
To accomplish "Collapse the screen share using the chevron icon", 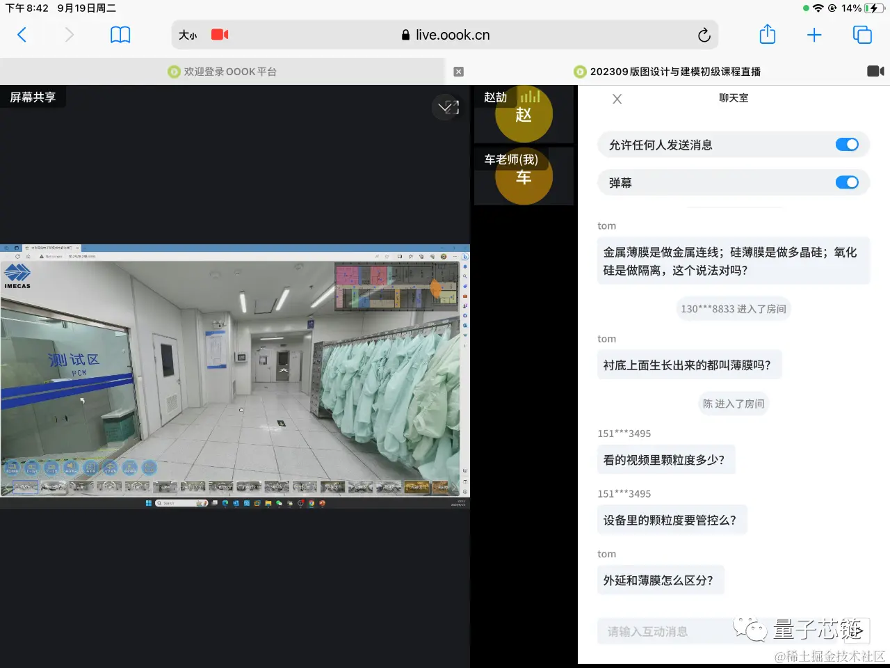I will (x=446, y=107).
